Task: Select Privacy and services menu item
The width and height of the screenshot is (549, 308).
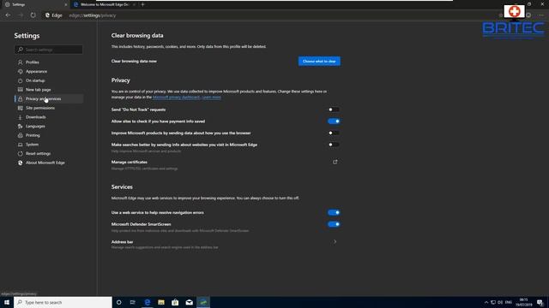Action: [x=49, y=99]
